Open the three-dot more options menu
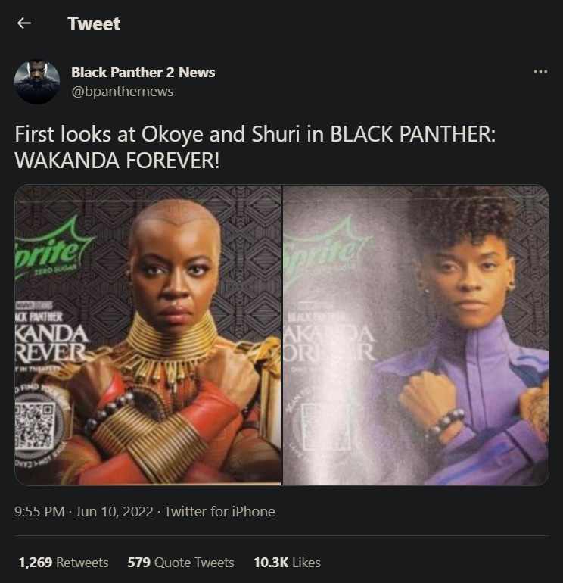The image size is (563, 583). tap(540, 71)
